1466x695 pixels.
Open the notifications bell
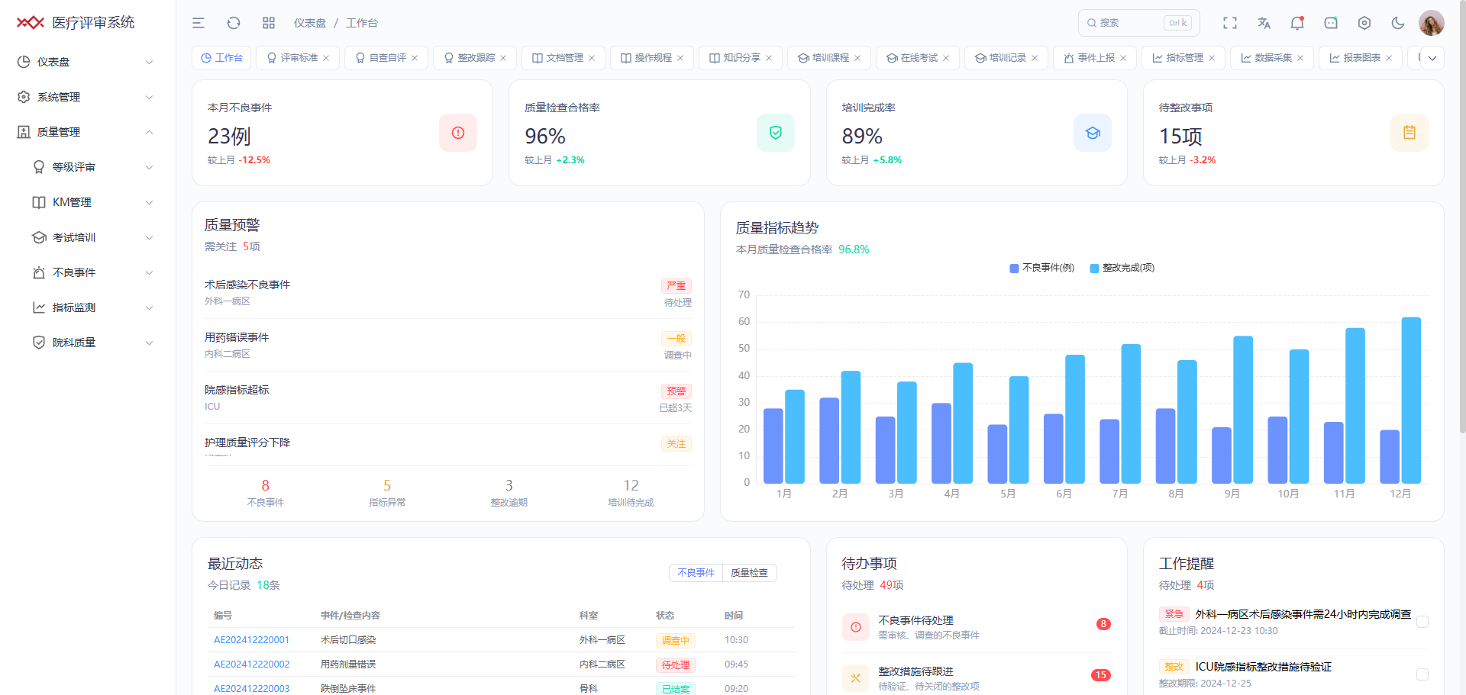(x=1297, y=23)
